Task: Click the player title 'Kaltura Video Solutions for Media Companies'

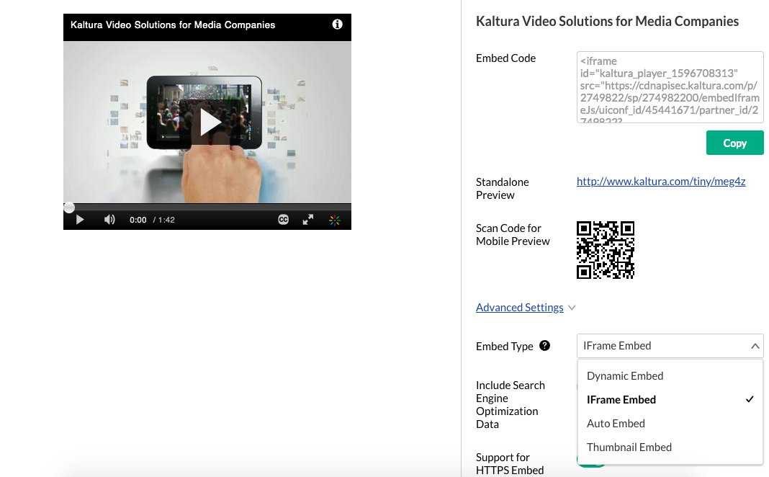Action: click(173, 25)
